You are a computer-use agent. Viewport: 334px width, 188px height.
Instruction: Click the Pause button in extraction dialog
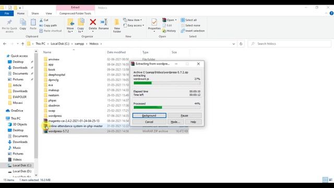(184, 115)
